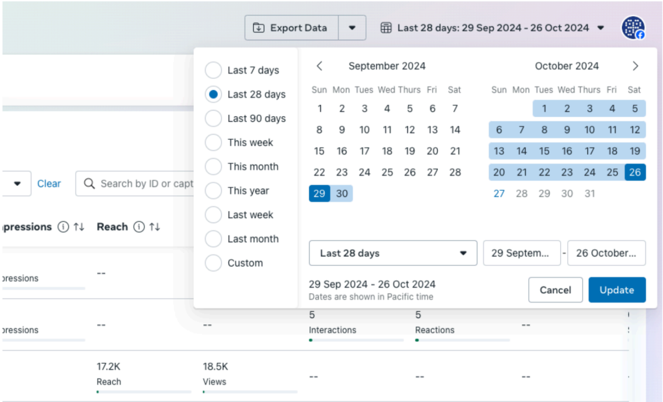Choose the Custom date range radio
The image size is (663, 402).
213,263
